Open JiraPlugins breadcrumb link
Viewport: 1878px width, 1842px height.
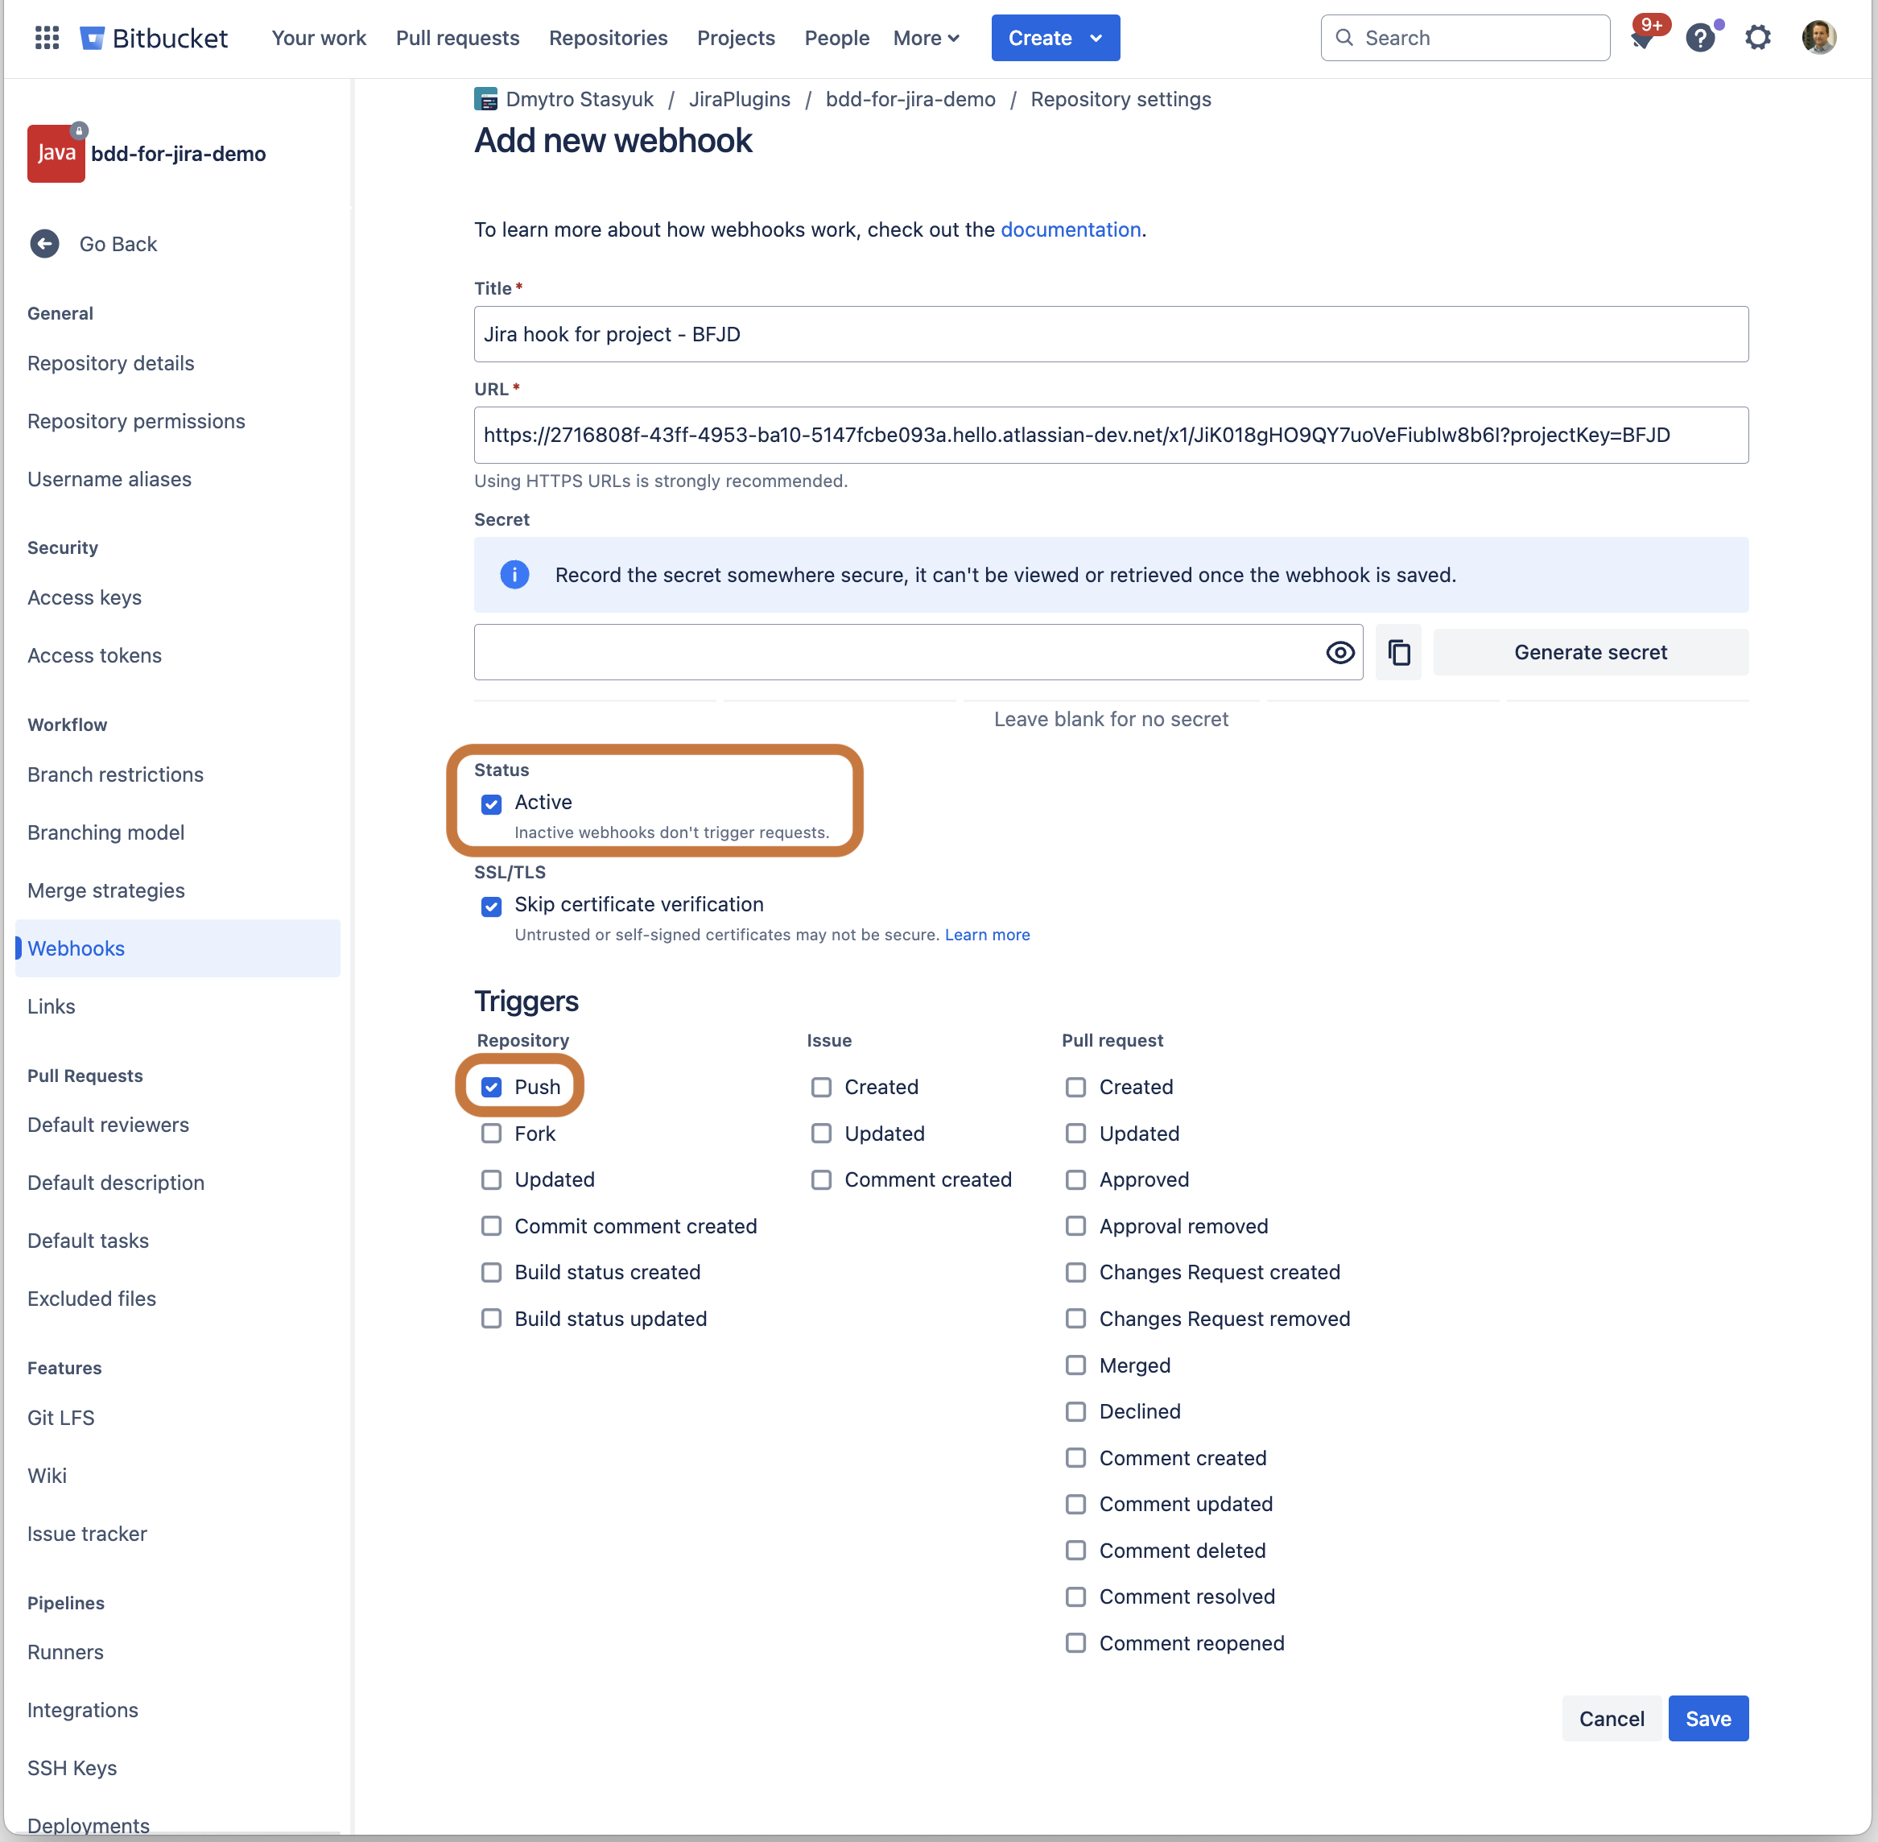(739, 99)
